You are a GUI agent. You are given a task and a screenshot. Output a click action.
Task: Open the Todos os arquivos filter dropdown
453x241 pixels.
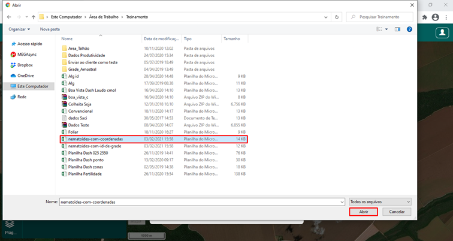[x=380, y=201]
